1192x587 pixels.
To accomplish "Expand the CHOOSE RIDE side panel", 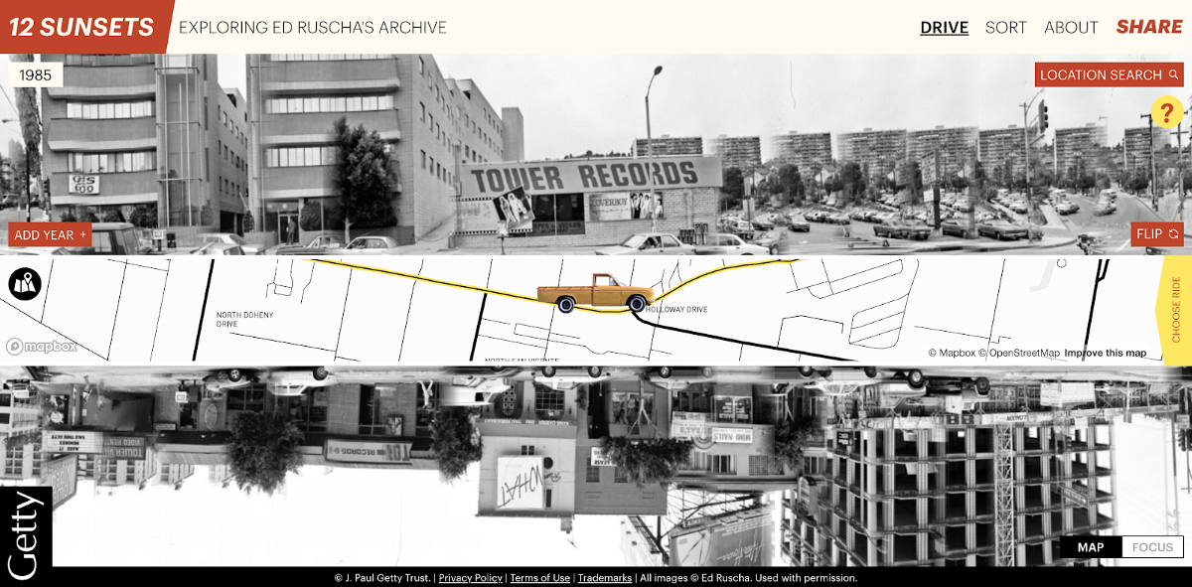I will coord(1178,308).
